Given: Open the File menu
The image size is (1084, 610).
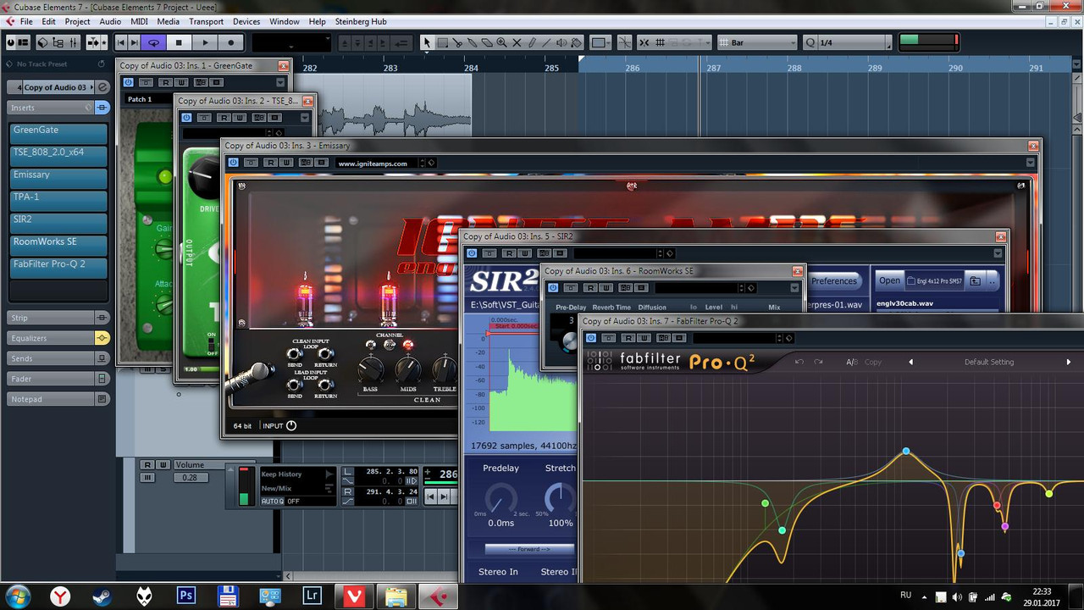Looking at the screenshot, I should click(26, 21).
